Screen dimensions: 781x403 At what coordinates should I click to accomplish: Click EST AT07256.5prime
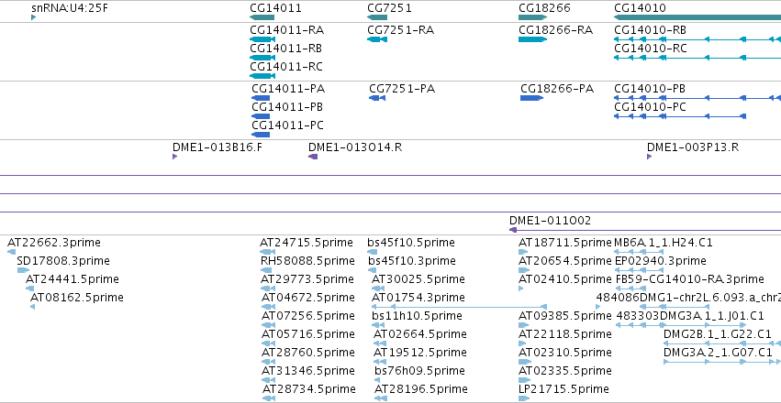pyautogui.click(x=308, y=316)
